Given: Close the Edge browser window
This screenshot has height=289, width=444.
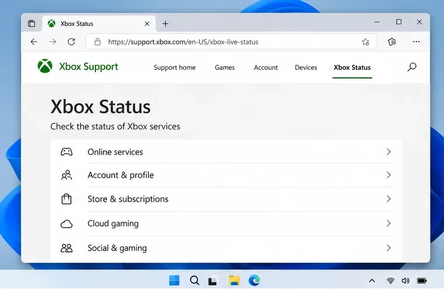Looking at the screenshot, I should coord(419,22).
